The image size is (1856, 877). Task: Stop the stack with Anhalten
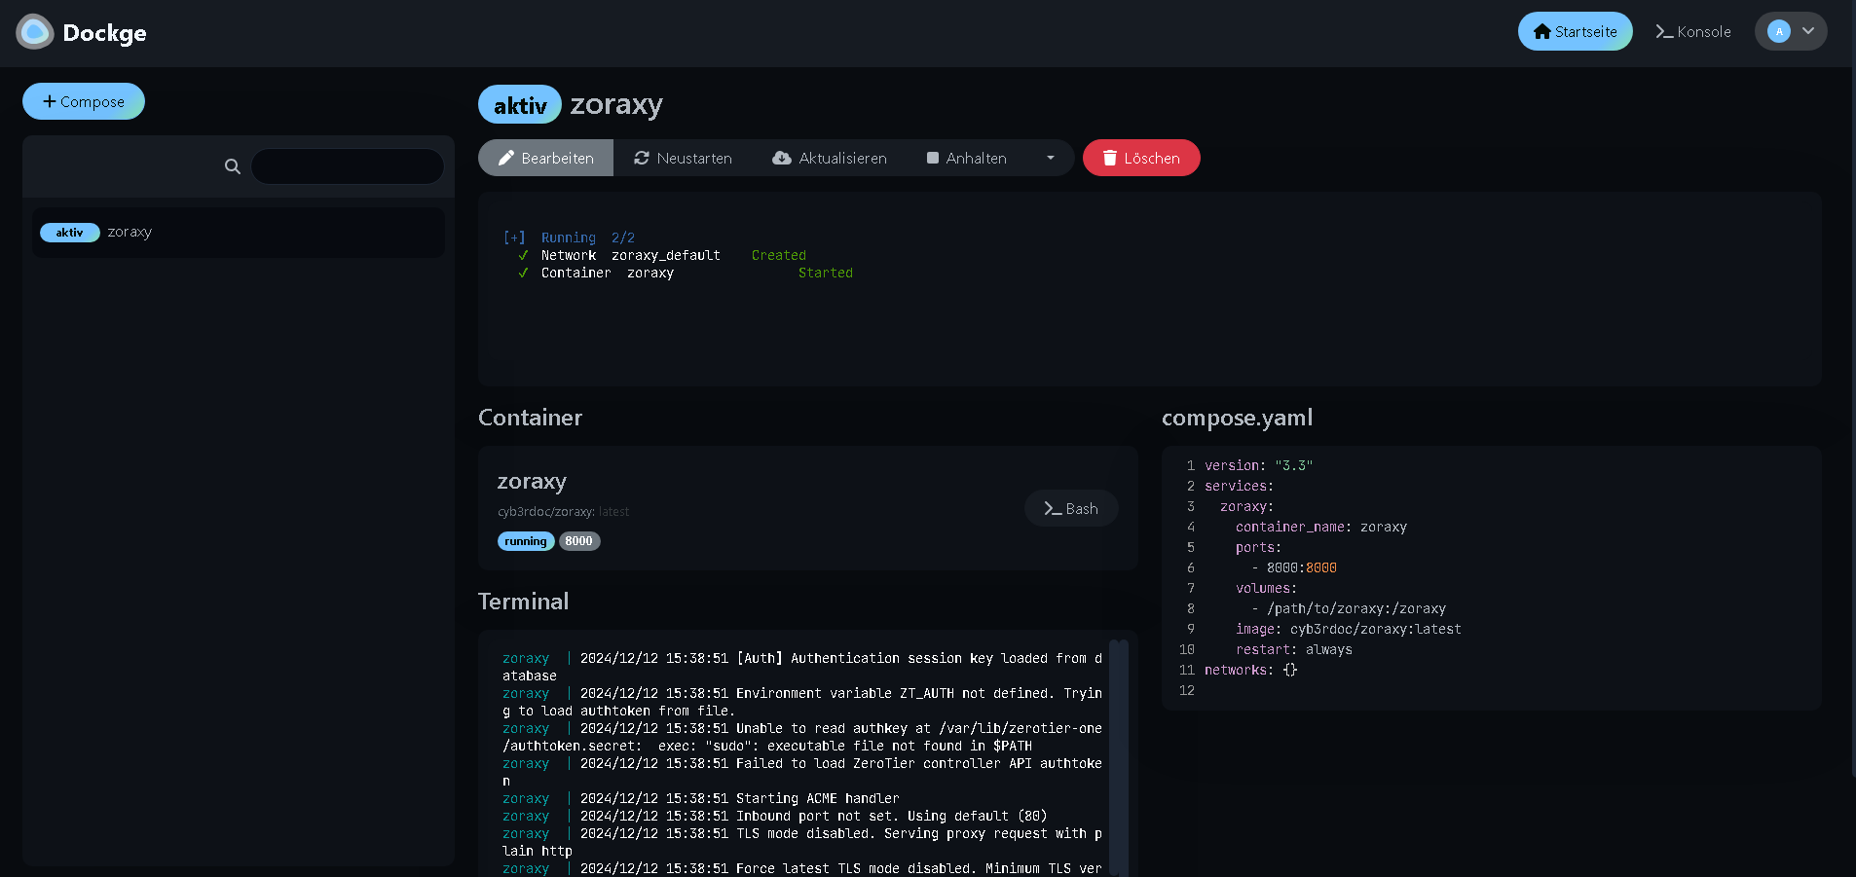tap(967, 158)
